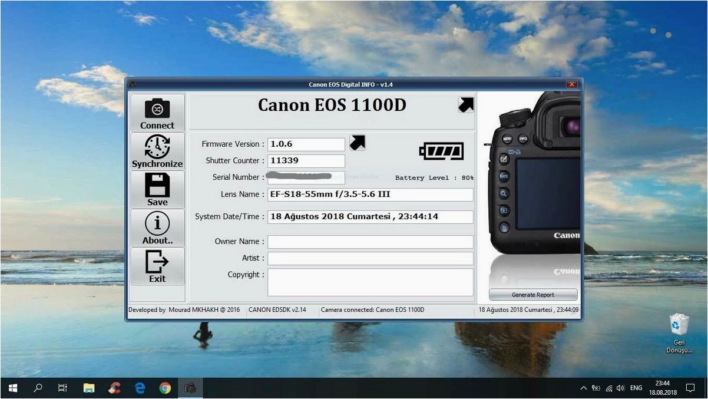Focus the Owner Name input field
The image size is (708, 399).
coord(370,242)
